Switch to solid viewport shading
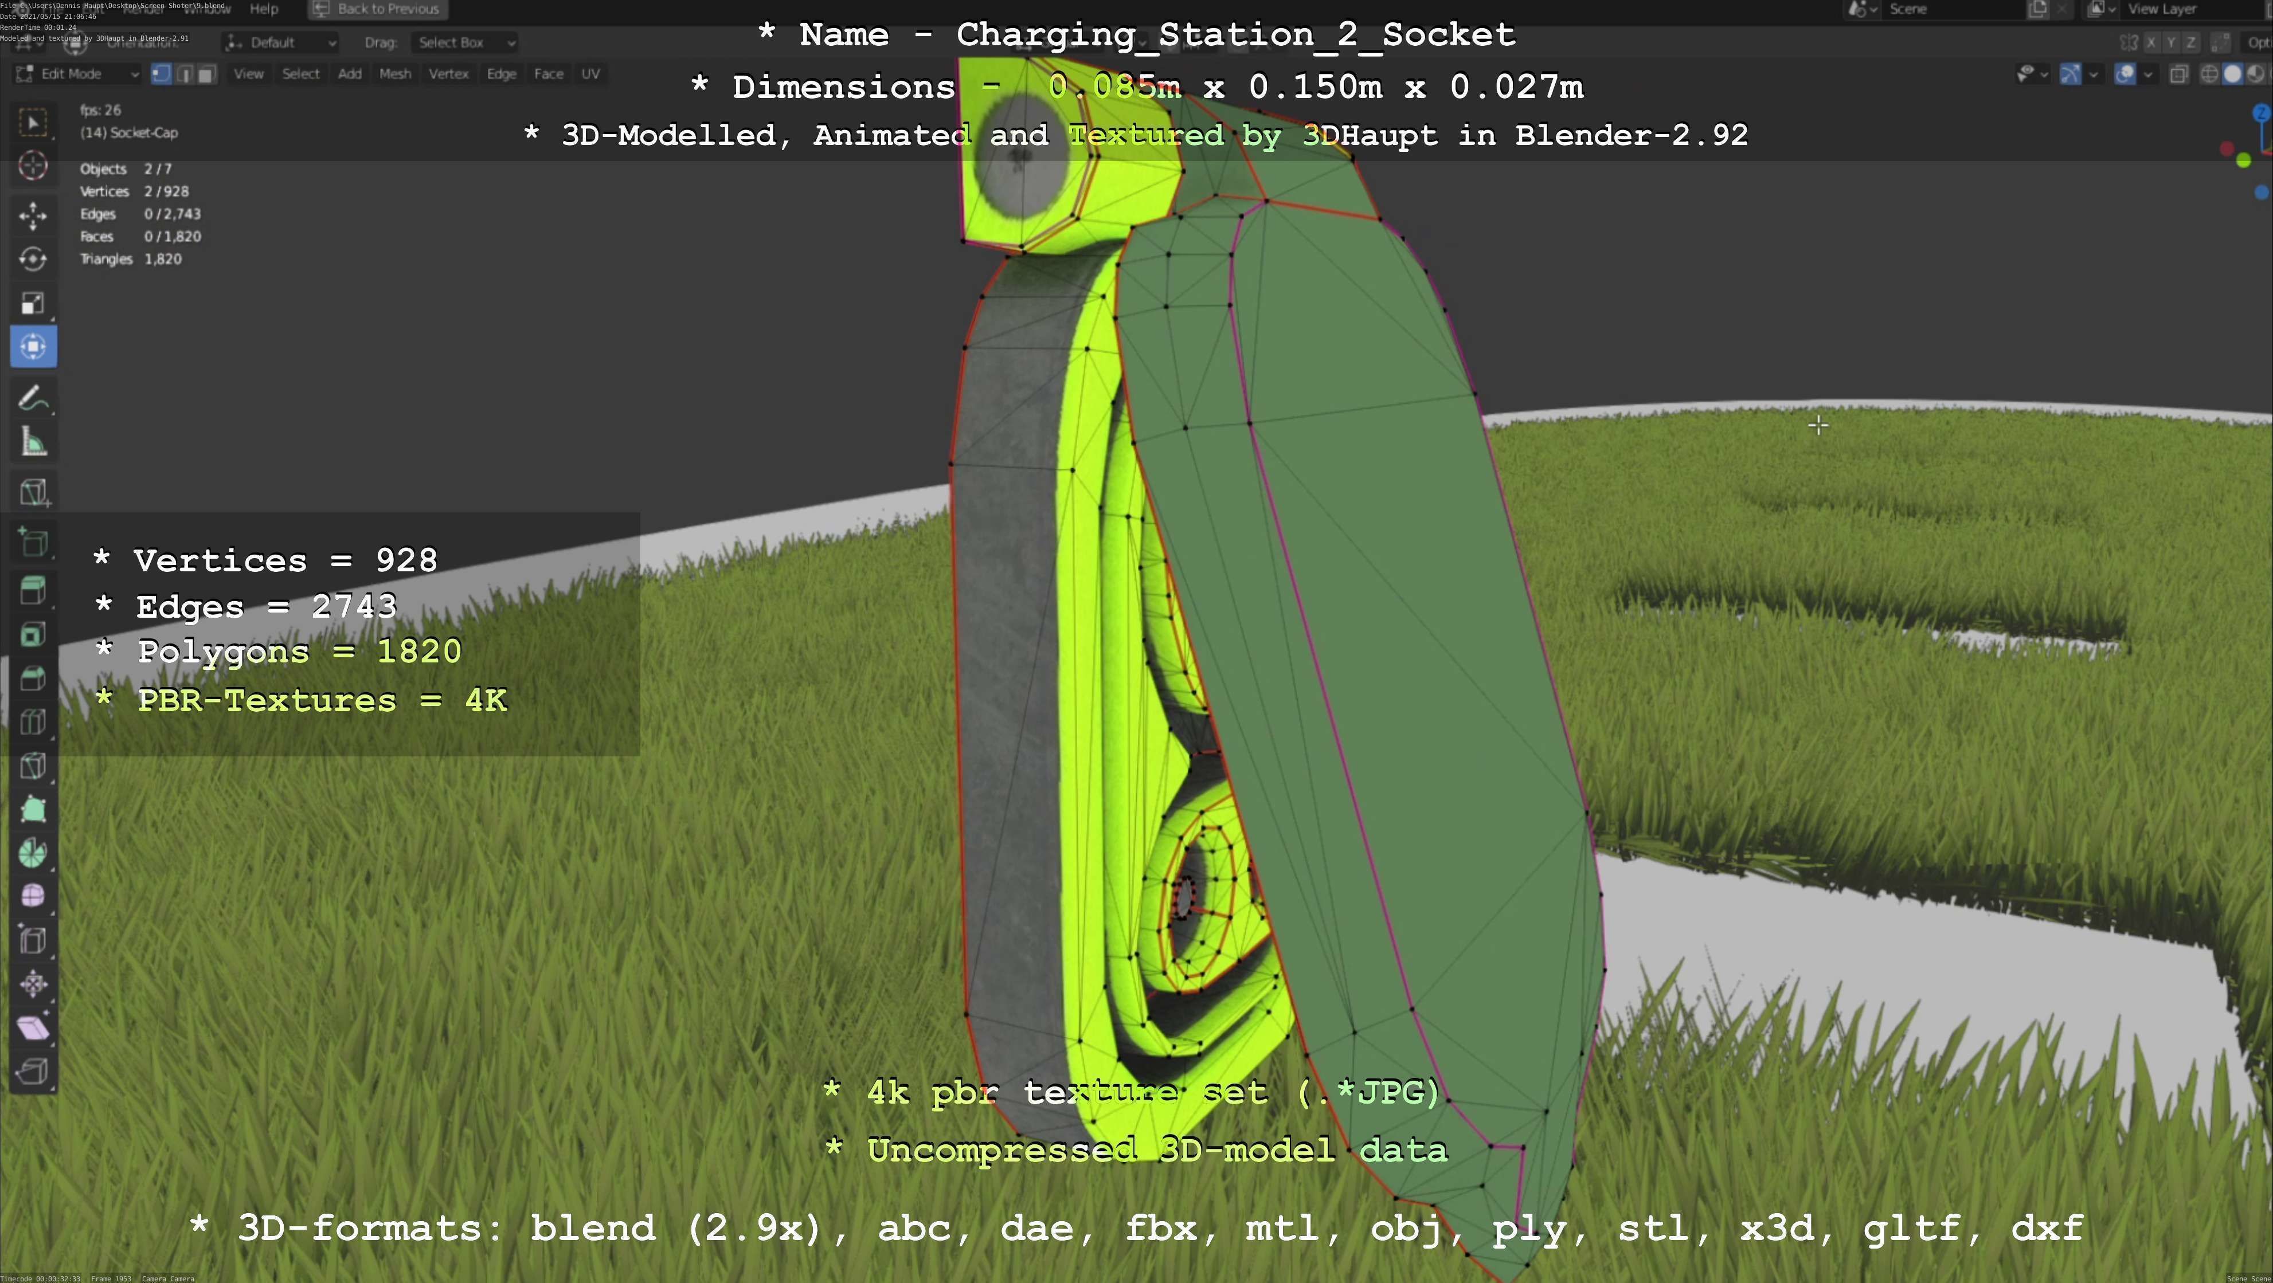 click(x=2232, y=74)
